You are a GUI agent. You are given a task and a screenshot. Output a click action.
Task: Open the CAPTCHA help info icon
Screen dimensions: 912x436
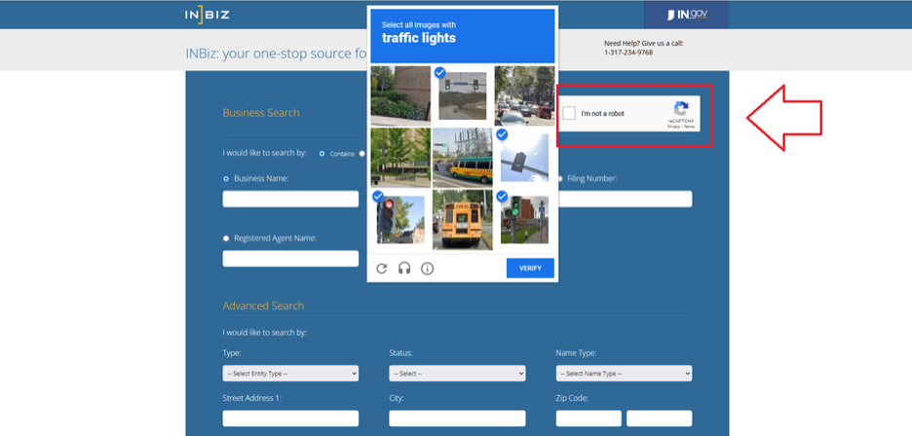427,269
